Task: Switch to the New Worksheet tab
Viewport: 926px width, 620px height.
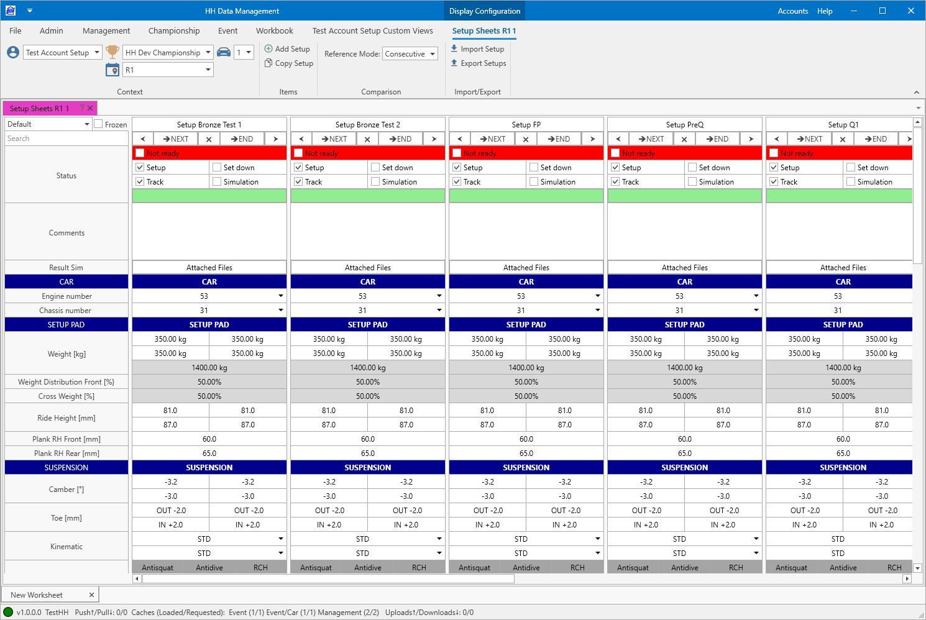Action: pyautogui.click(x=37, y=595)
